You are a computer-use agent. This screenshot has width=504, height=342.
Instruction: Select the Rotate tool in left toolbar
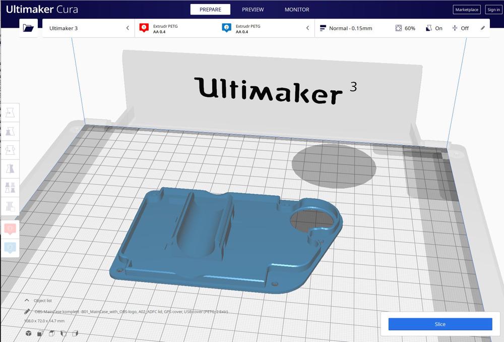coord(10,150)
